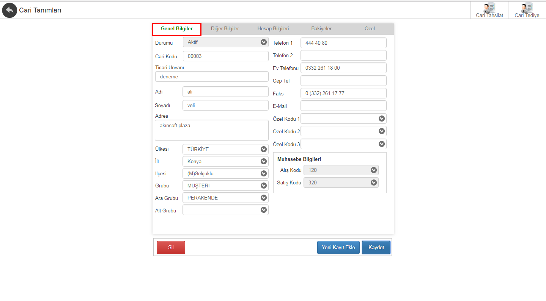Click the empty E-Mail field

tap(343, 106)
